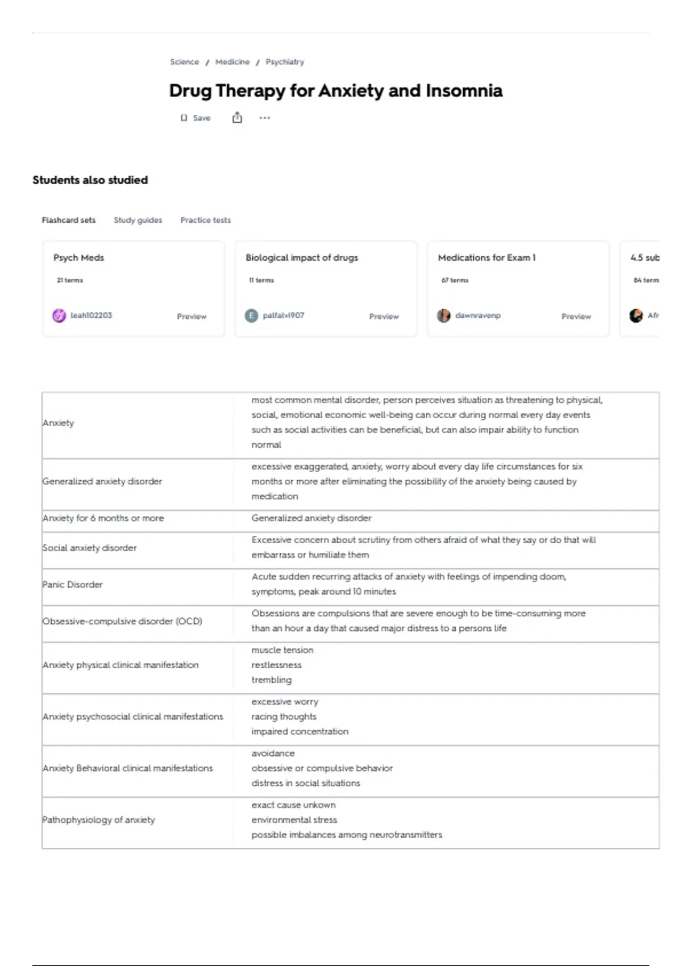Open the share icon below title
The height and width of the screenshot is (966, 682).
coord(237,118)
